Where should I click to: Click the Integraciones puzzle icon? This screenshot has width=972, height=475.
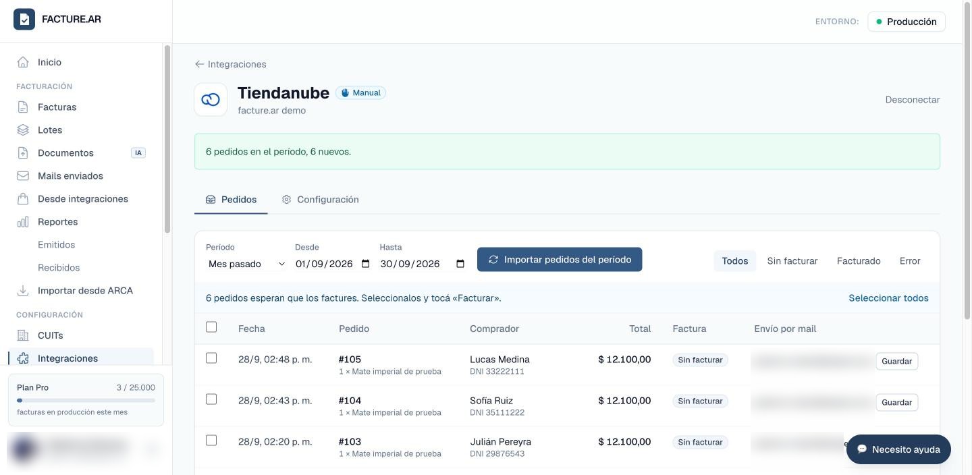23,358
